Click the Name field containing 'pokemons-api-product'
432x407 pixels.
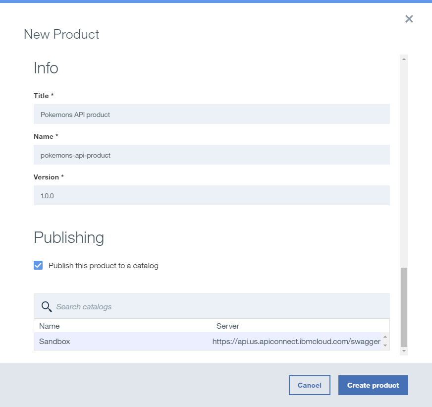212,155
